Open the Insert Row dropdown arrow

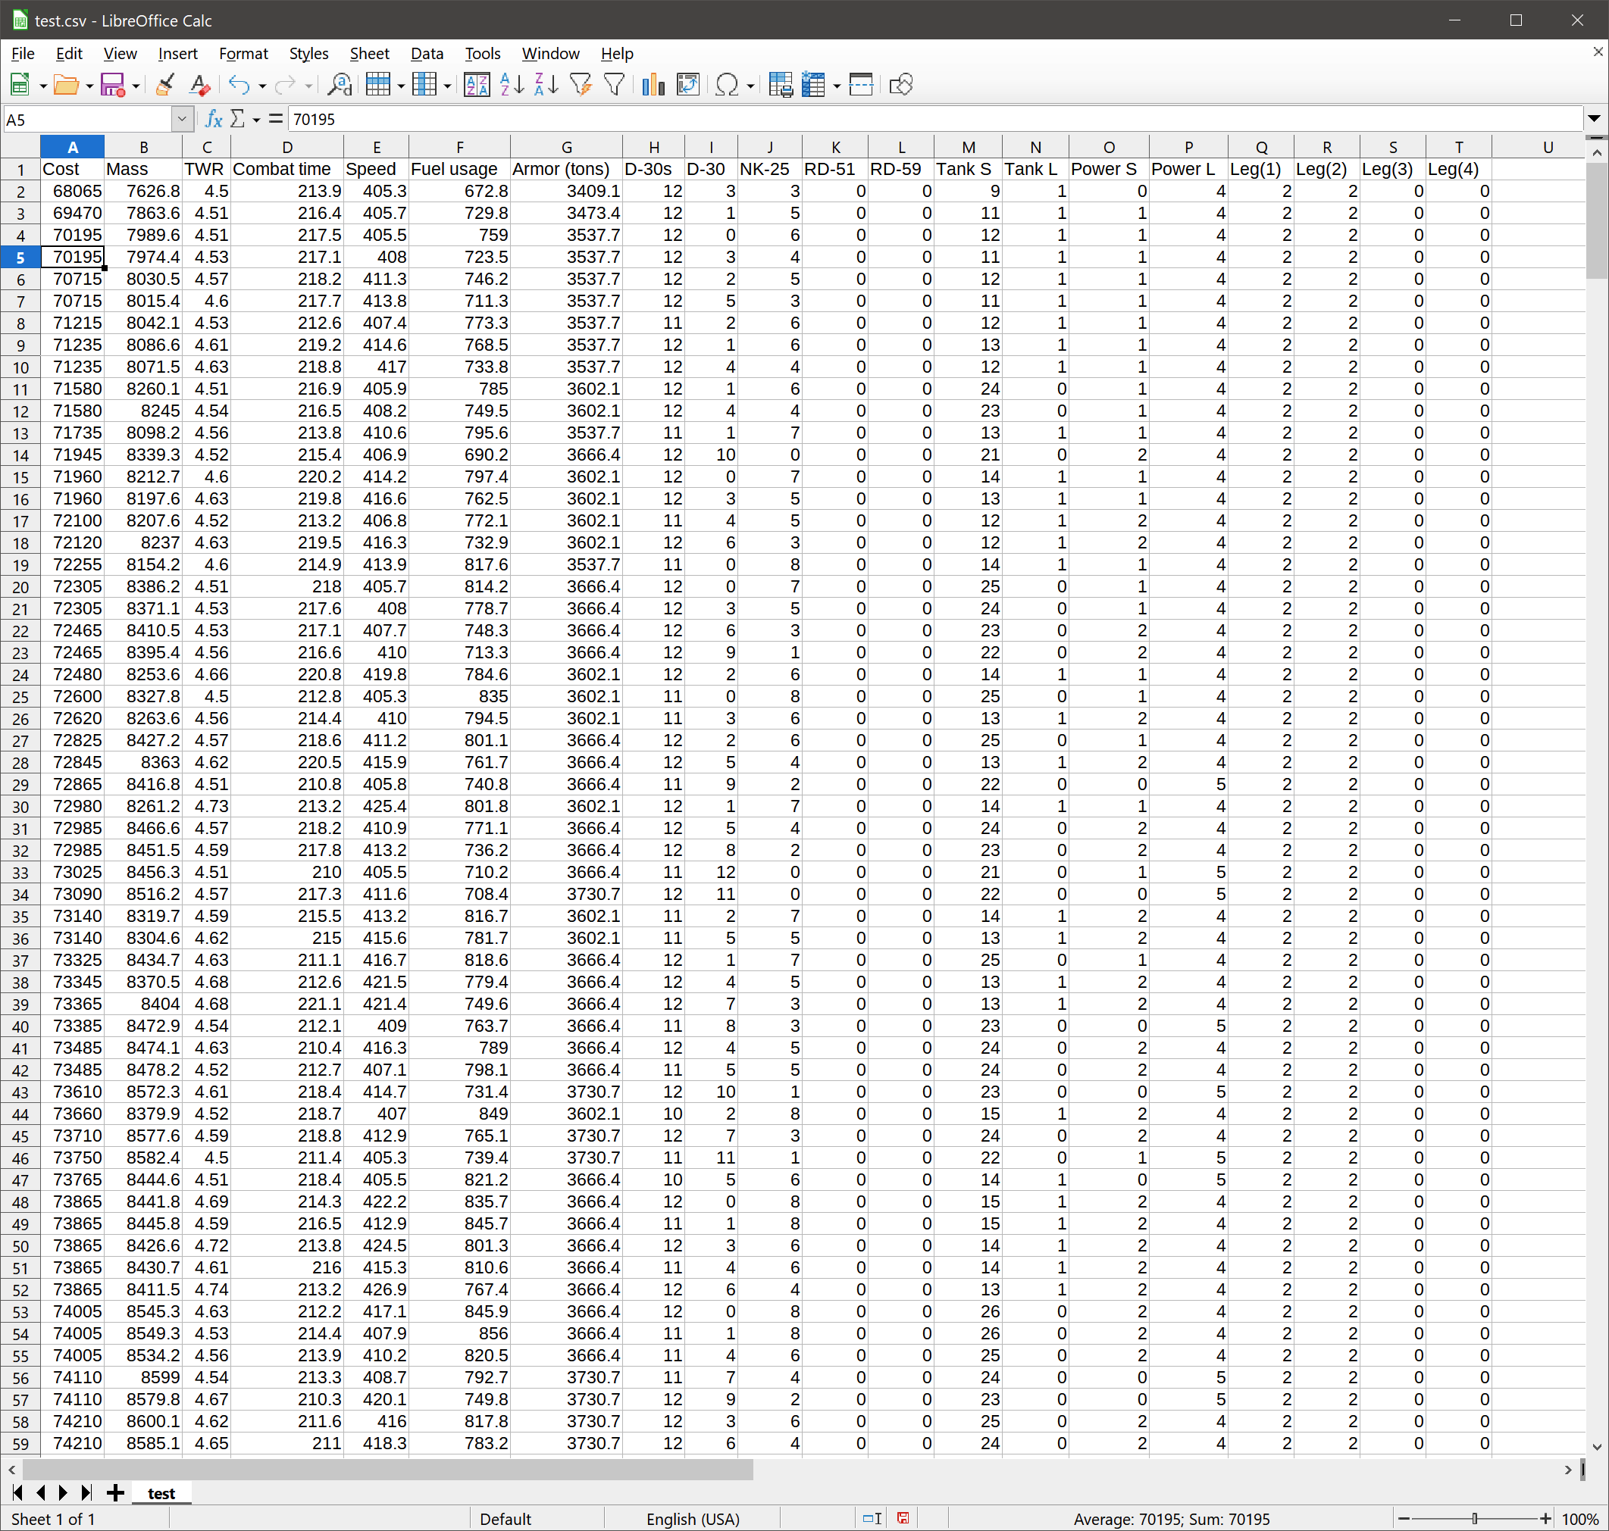[x=401, y=86]
